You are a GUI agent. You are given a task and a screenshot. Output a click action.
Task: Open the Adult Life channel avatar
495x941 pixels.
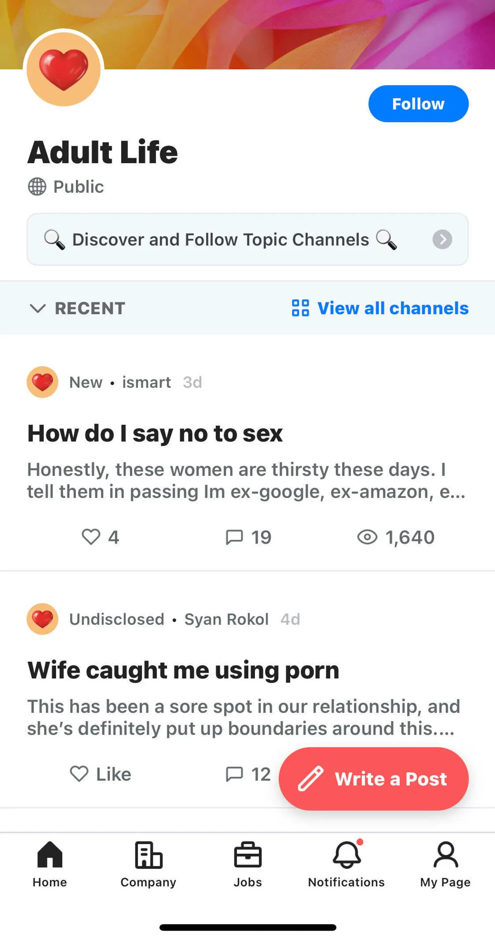pos(64,69)
